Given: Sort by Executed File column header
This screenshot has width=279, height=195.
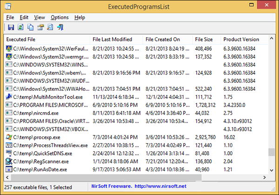Looking at the screenshot, I should [47, 40].
